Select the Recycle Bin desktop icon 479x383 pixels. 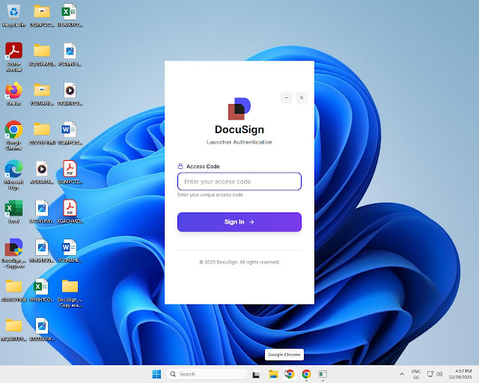pyautogui.click(x=13, y=16)
